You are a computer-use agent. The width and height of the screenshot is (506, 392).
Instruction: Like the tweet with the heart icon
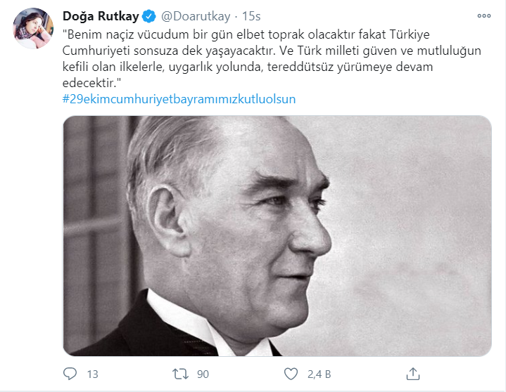point(291,374)
